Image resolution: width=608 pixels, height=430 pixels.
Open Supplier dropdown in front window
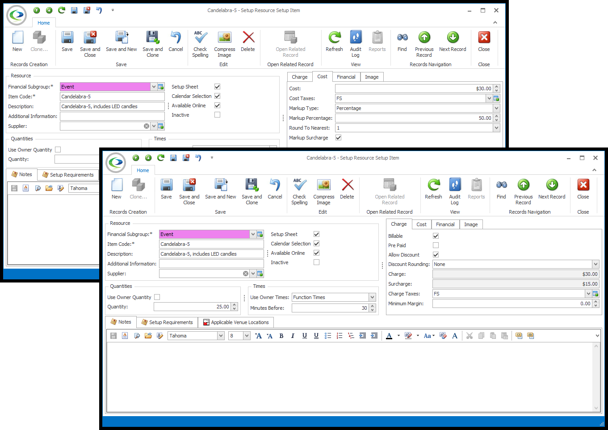click(x=253, y=274)
